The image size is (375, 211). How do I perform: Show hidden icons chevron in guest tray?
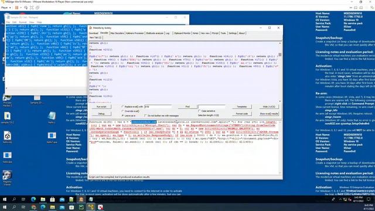pyautogui.click(x=340, y=199)
